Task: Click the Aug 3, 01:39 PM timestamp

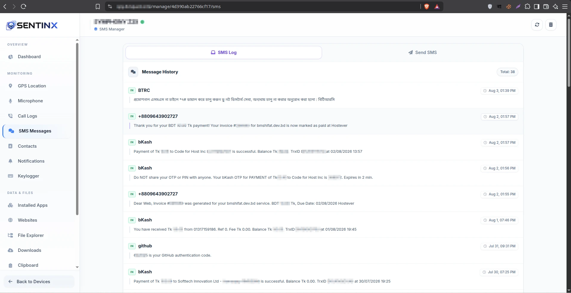Action: (499, 91)
